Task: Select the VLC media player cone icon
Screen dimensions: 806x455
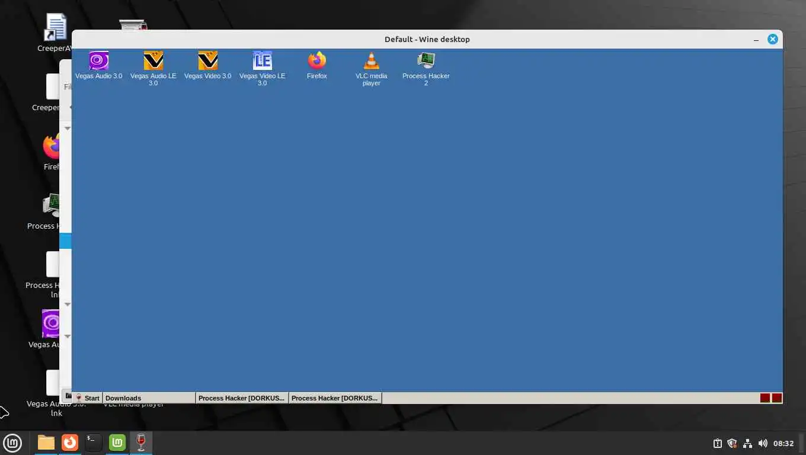Action: click(372, 60)
